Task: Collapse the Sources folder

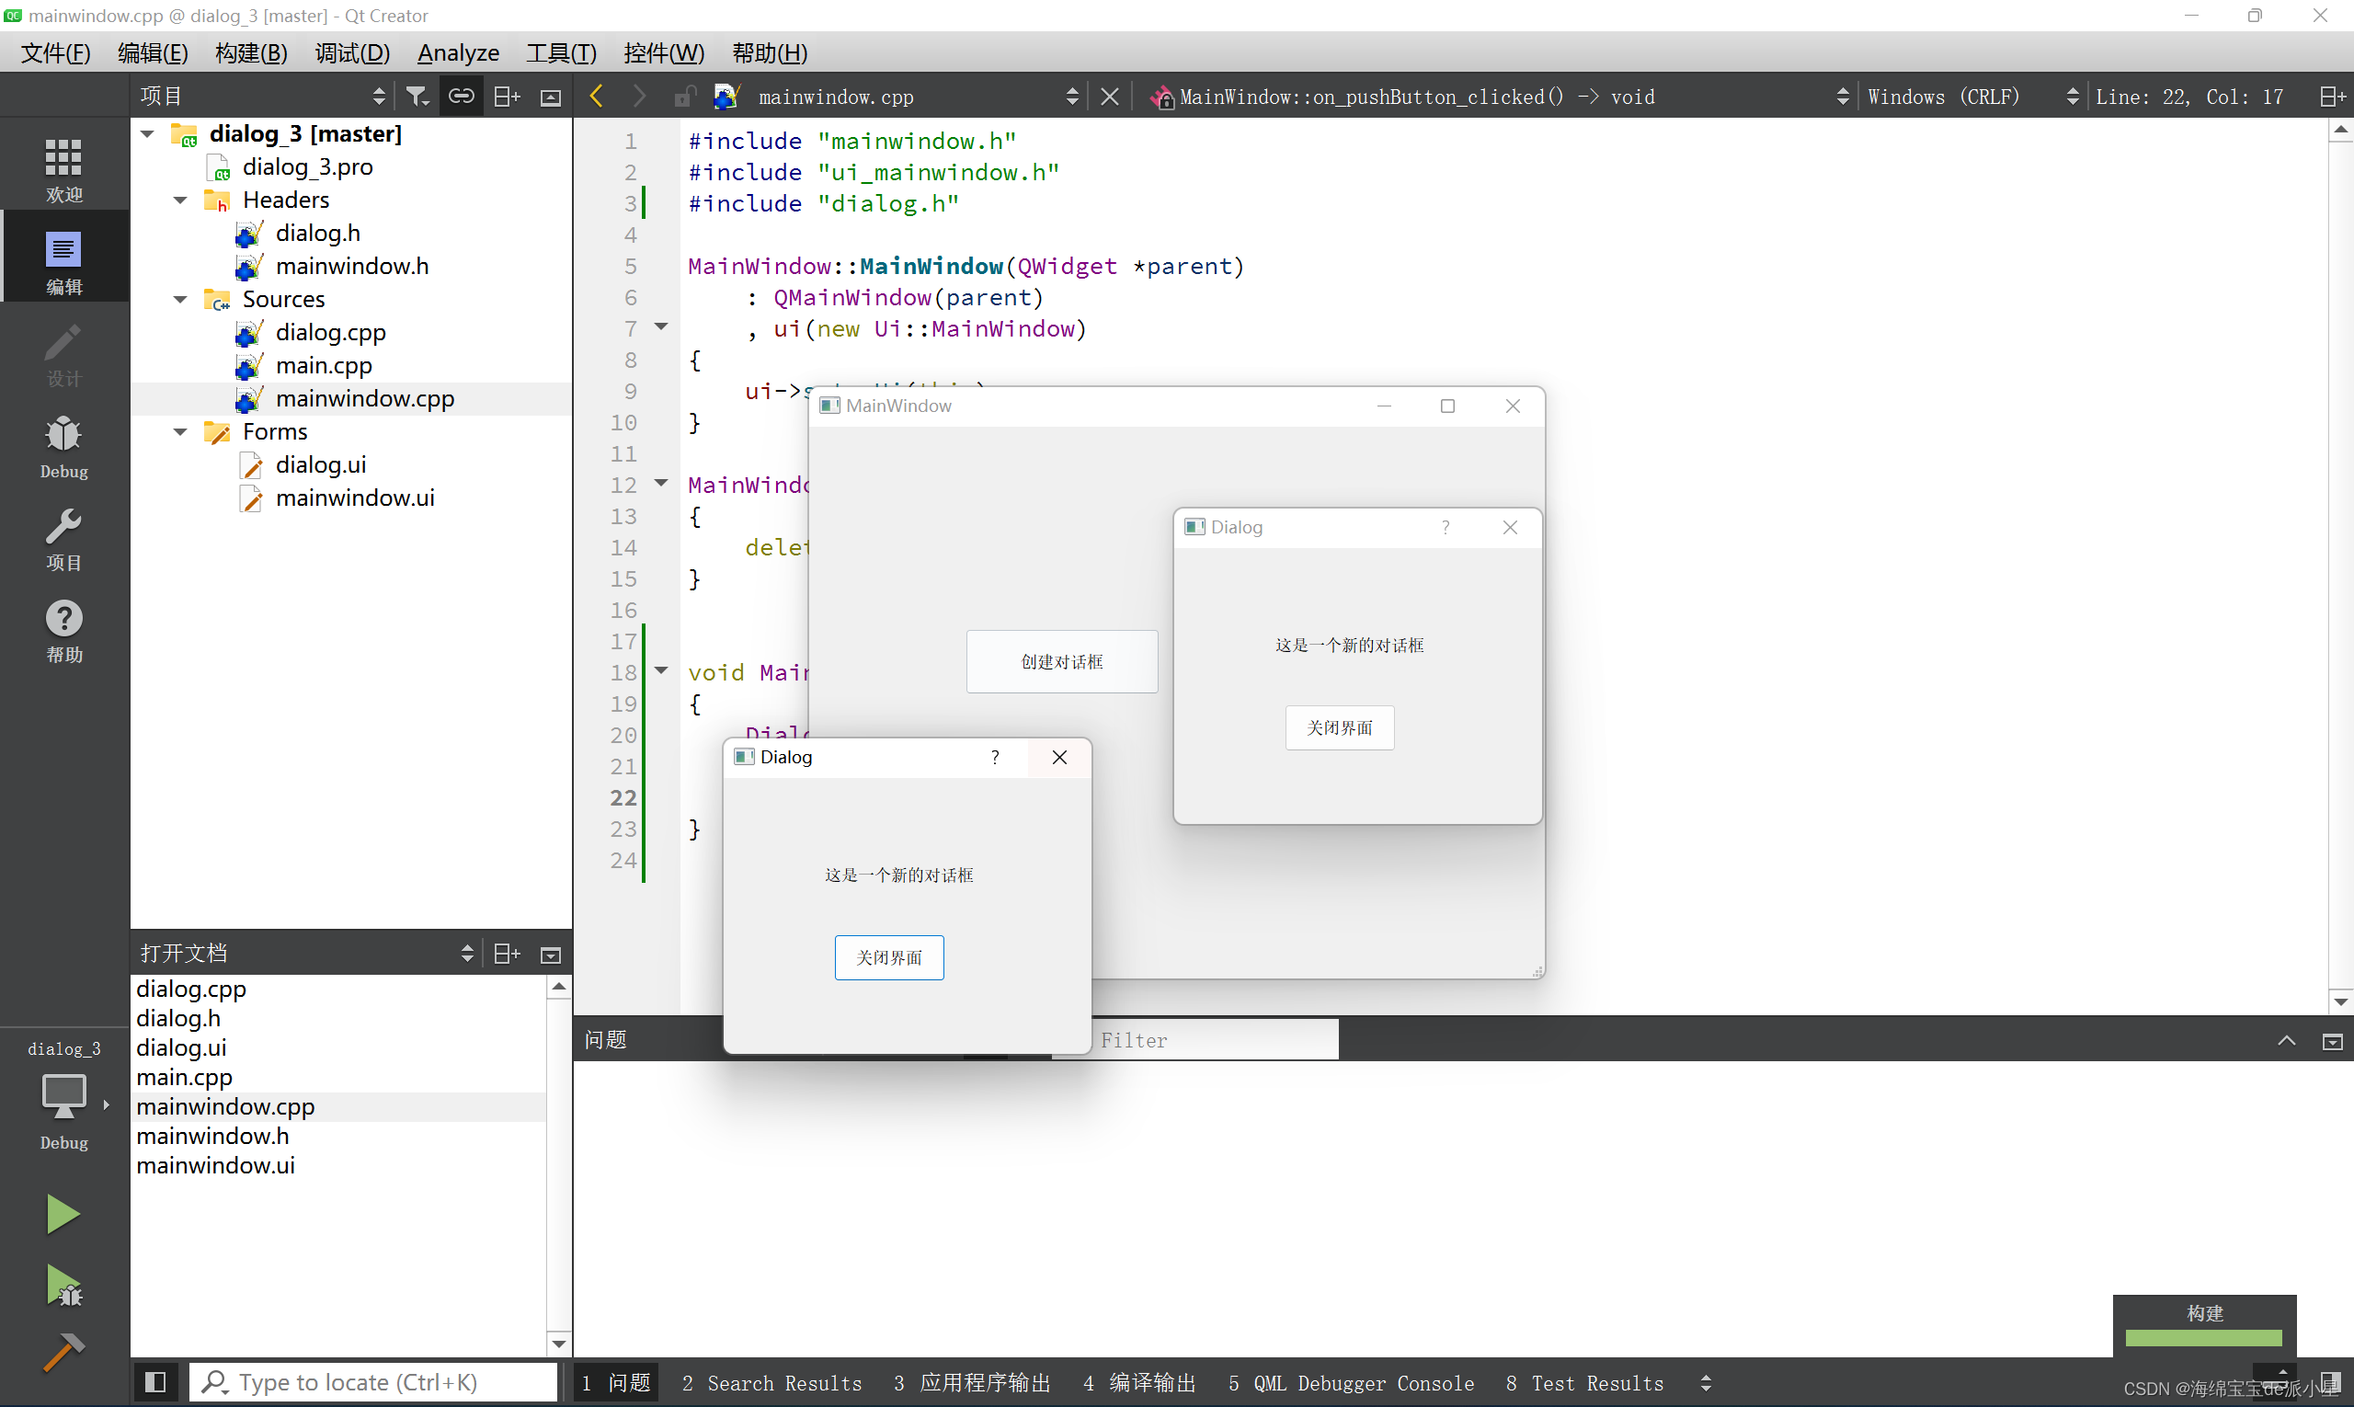Action: pos(180,300)
